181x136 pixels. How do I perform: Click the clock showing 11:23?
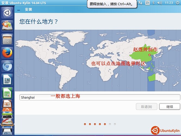169,3
